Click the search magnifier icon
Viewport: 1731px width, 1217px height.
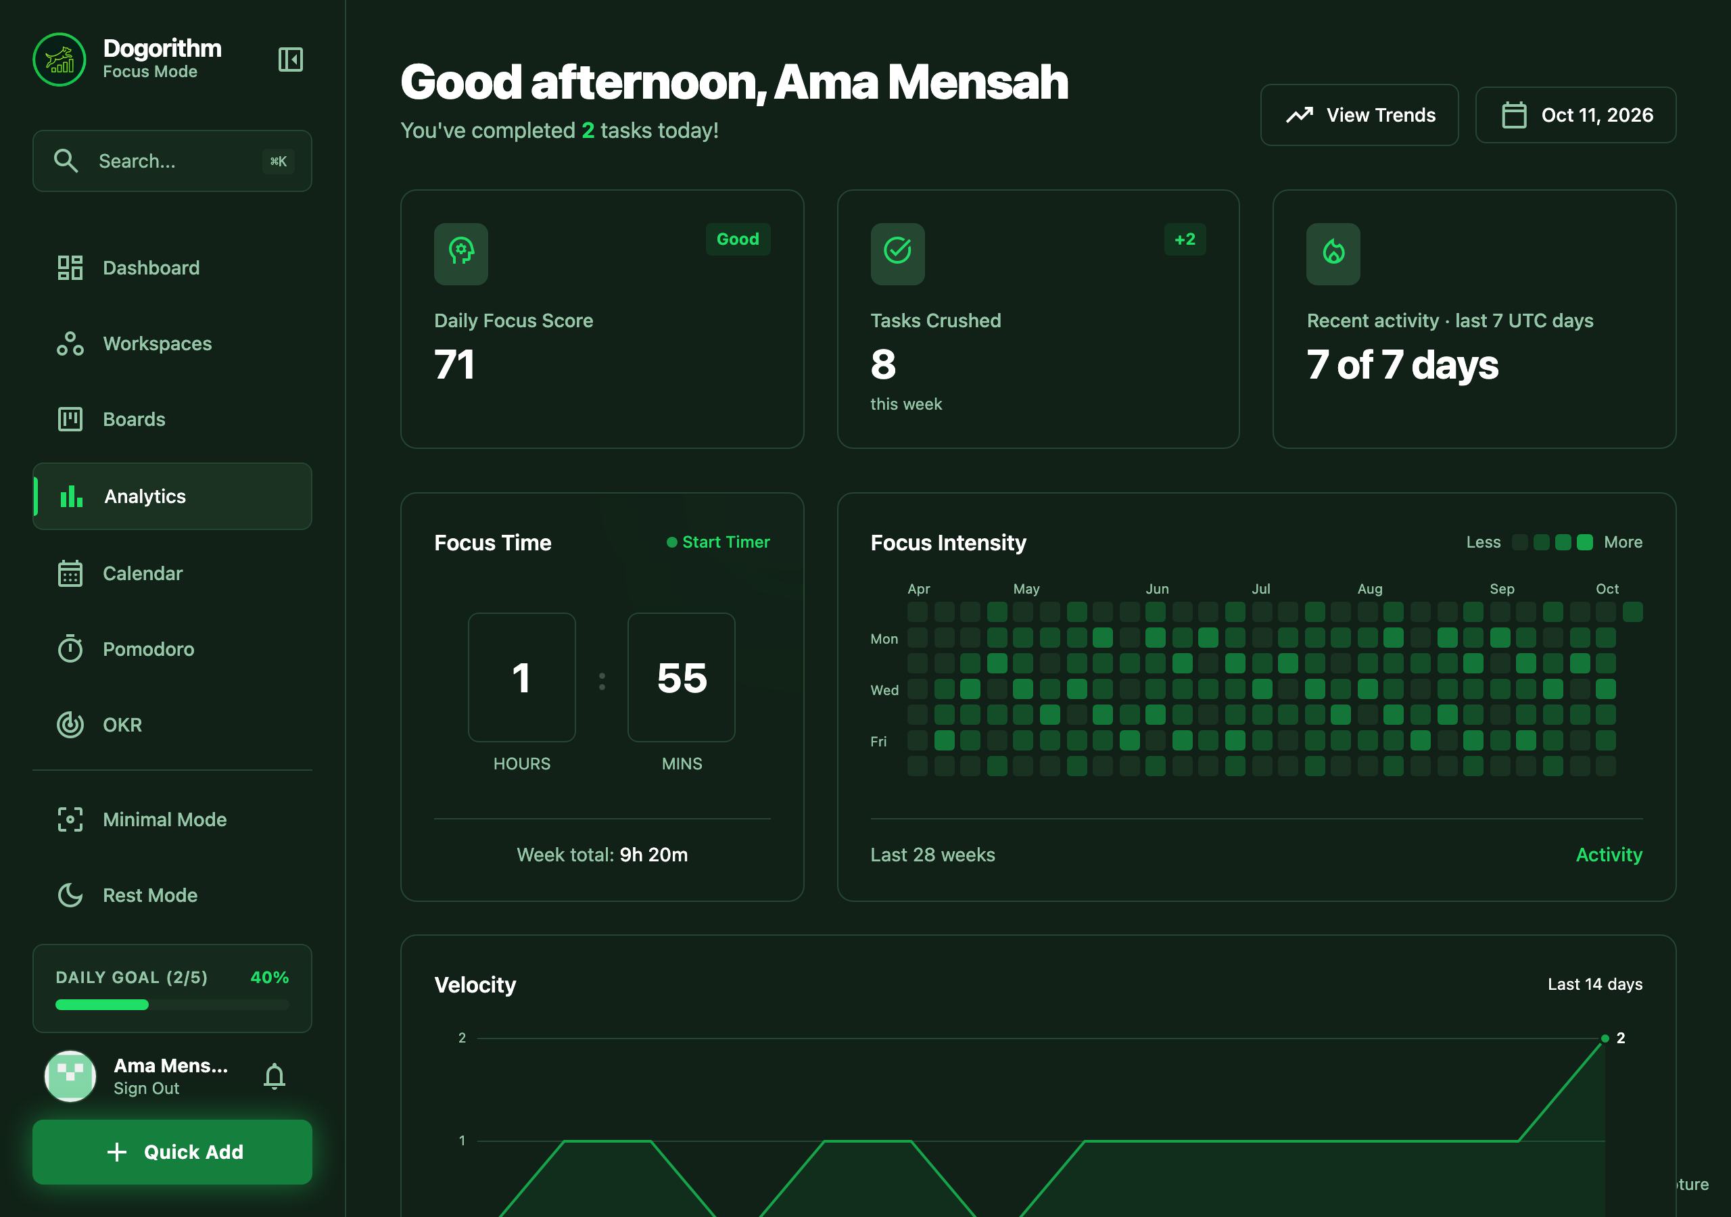click(66, 161)
